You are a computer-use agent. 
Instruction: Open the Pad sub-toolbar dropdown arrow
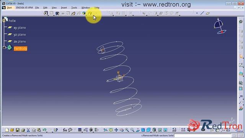click(x=48, y=15)
